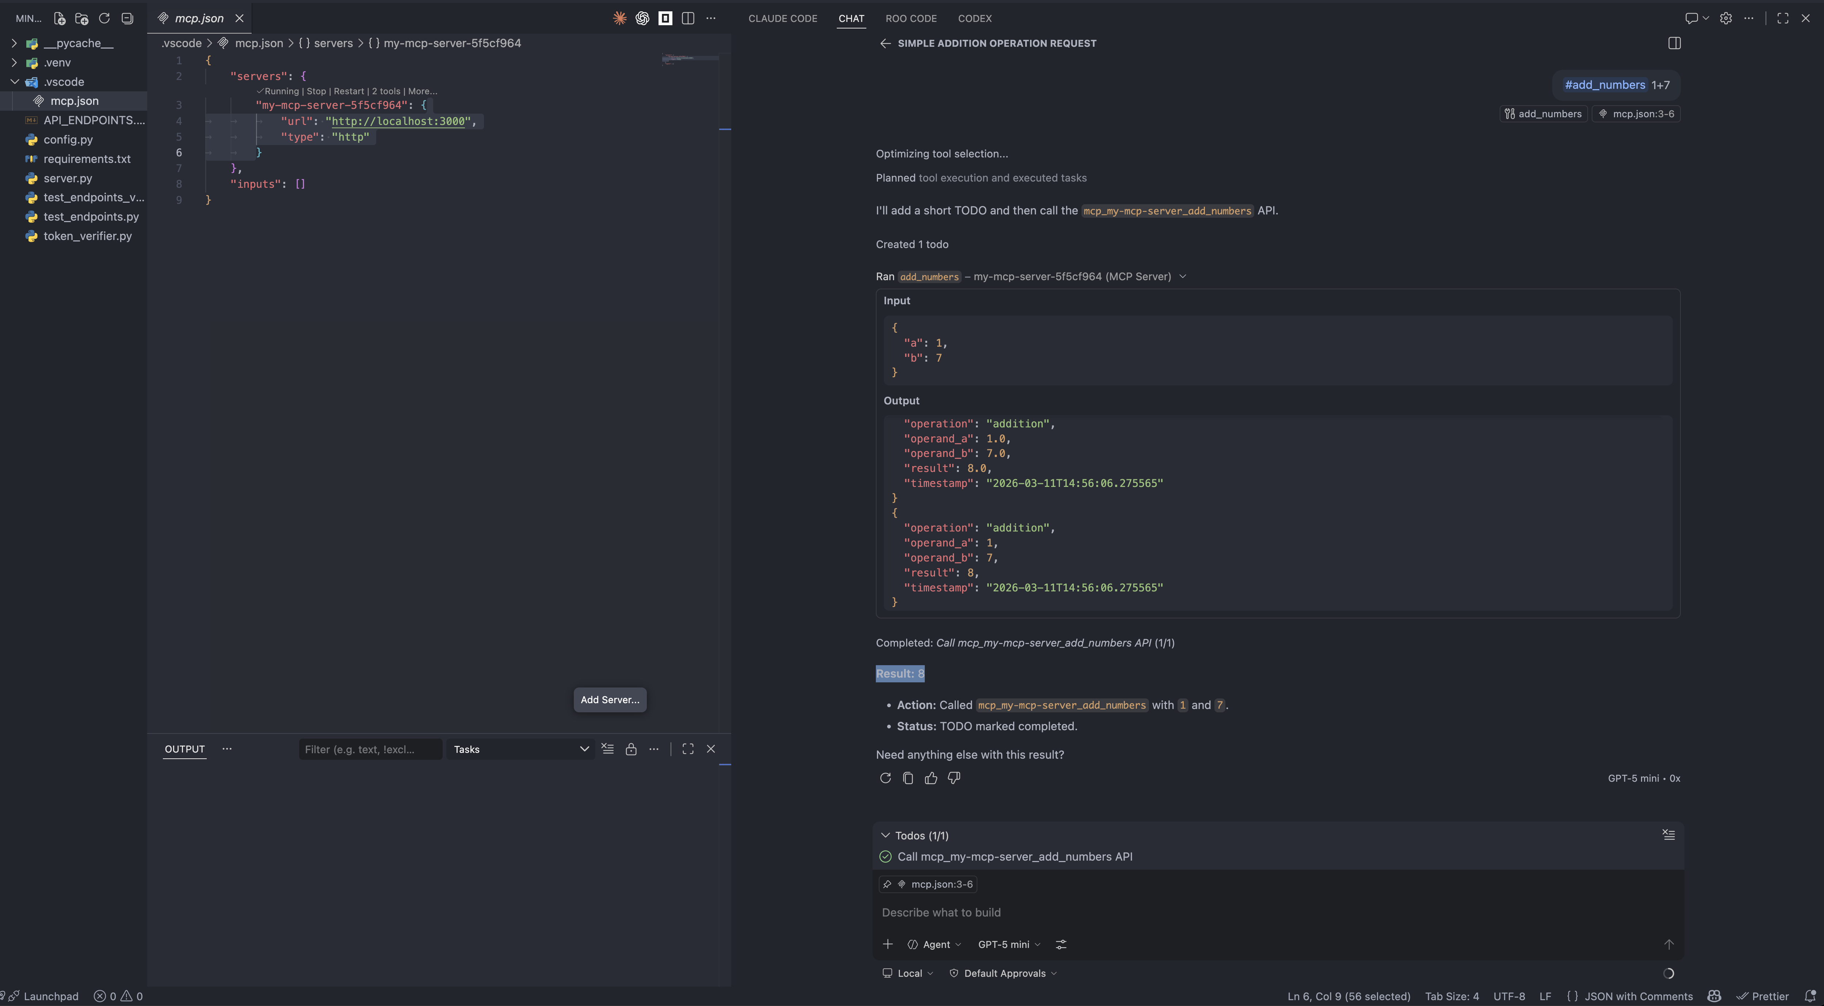Viewport: 1824px width, 1006px height.
Task: Open the GPT-5 mini model picker
Action: [x=1008, y=944]
